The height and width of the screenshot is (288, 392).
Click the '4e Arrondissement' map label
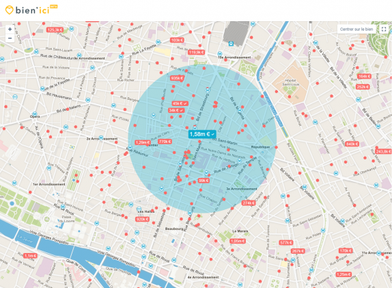tap(203, 277)
